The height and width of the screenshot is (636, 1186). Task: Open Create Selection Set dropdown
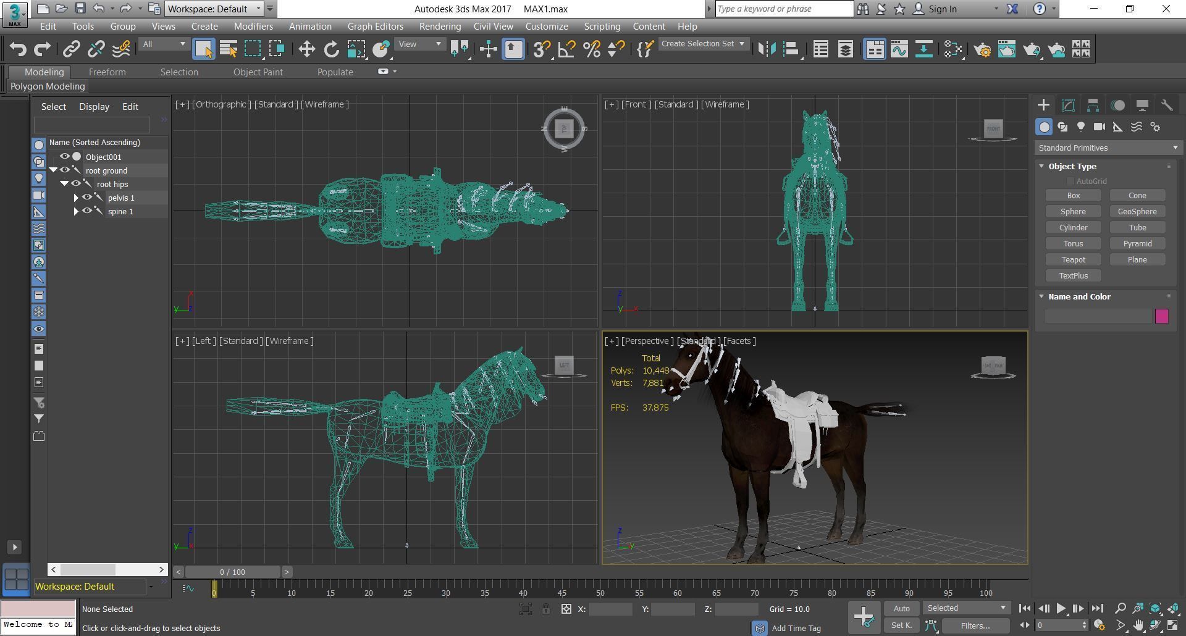[x=704, y=44]
